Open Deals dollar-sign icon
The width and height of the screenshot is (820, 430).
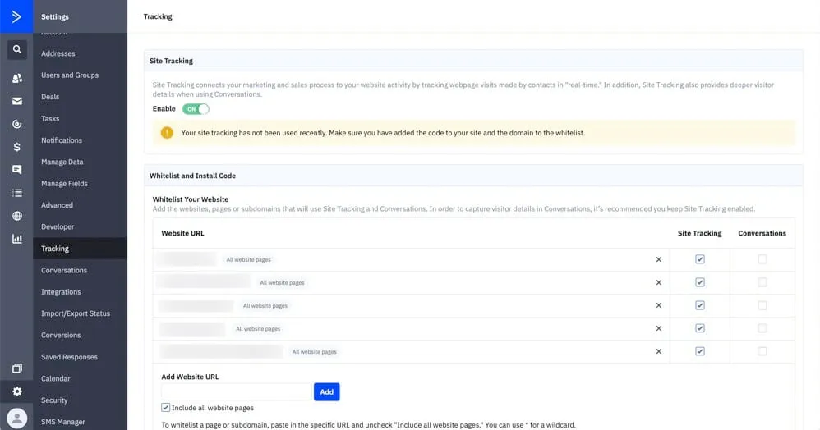tap(16, 147)
